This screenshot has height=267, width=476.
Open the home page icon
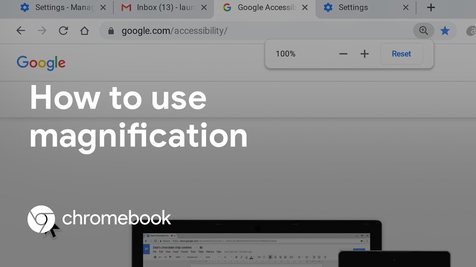[85, 31]
